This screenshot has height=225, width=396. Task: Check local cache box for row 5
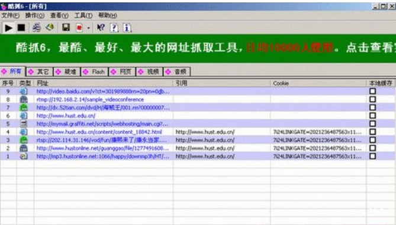point(372,123)
